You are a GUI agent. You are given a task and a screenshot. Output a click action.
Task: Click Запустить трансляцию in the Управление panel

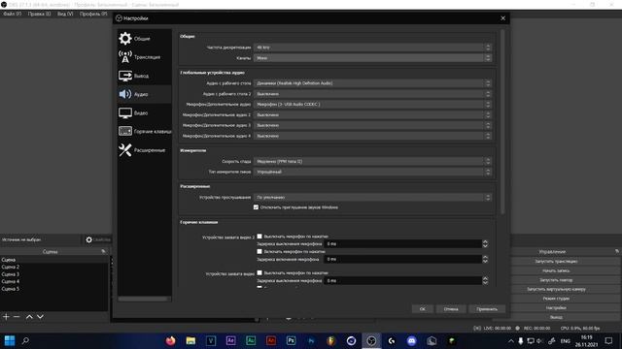(x=556, y=261)
